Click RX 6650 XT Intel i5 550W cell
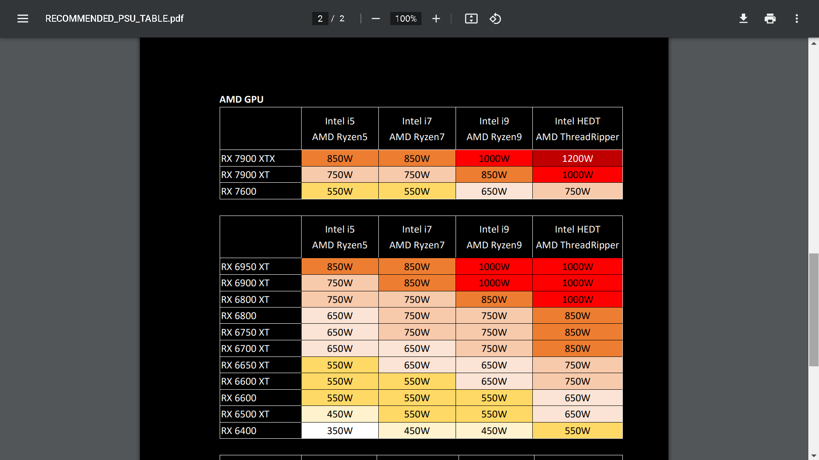Viewport: 819px width, 460px height. (340, 365)
